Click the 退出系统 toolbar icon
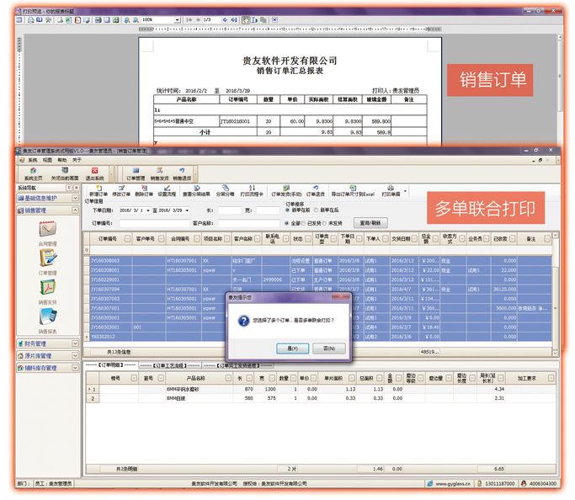The height and width of the screenshot is (500, 575). click(x=94, y=173)
